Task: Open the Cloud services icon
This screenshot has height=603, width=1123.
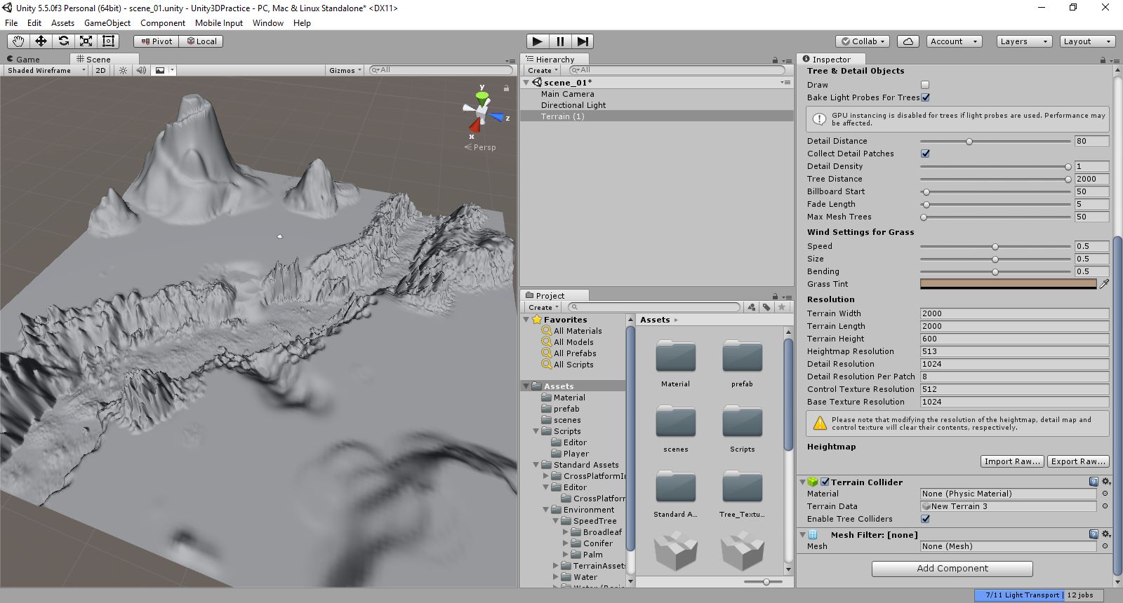Action: pyautogui.click(x=908, y=41)
